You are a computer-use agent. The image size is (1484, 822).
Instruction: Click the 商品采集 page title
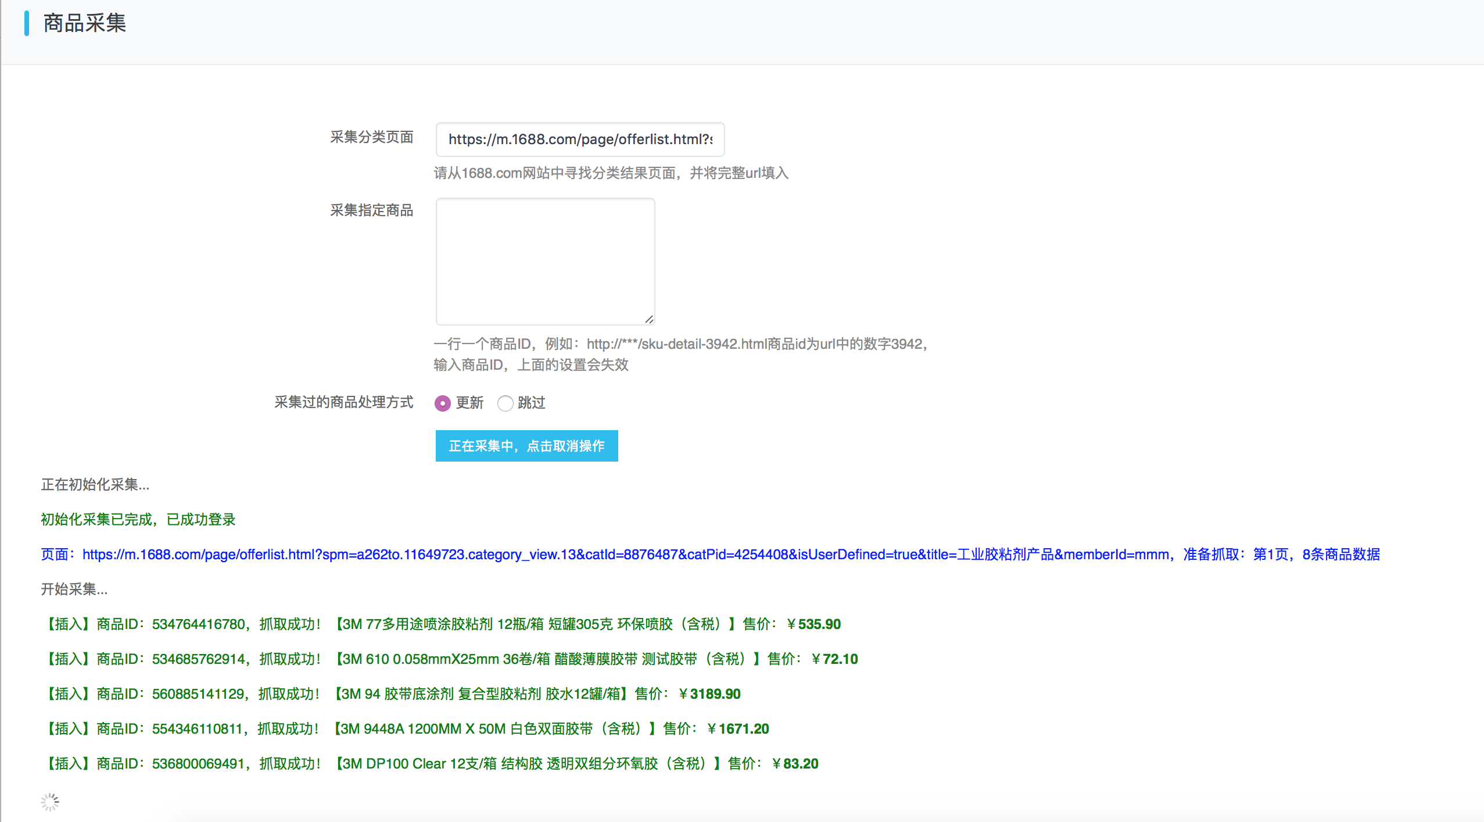click(85, 23)
